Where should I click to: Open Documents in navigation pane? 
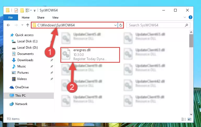tap(26, 54)
